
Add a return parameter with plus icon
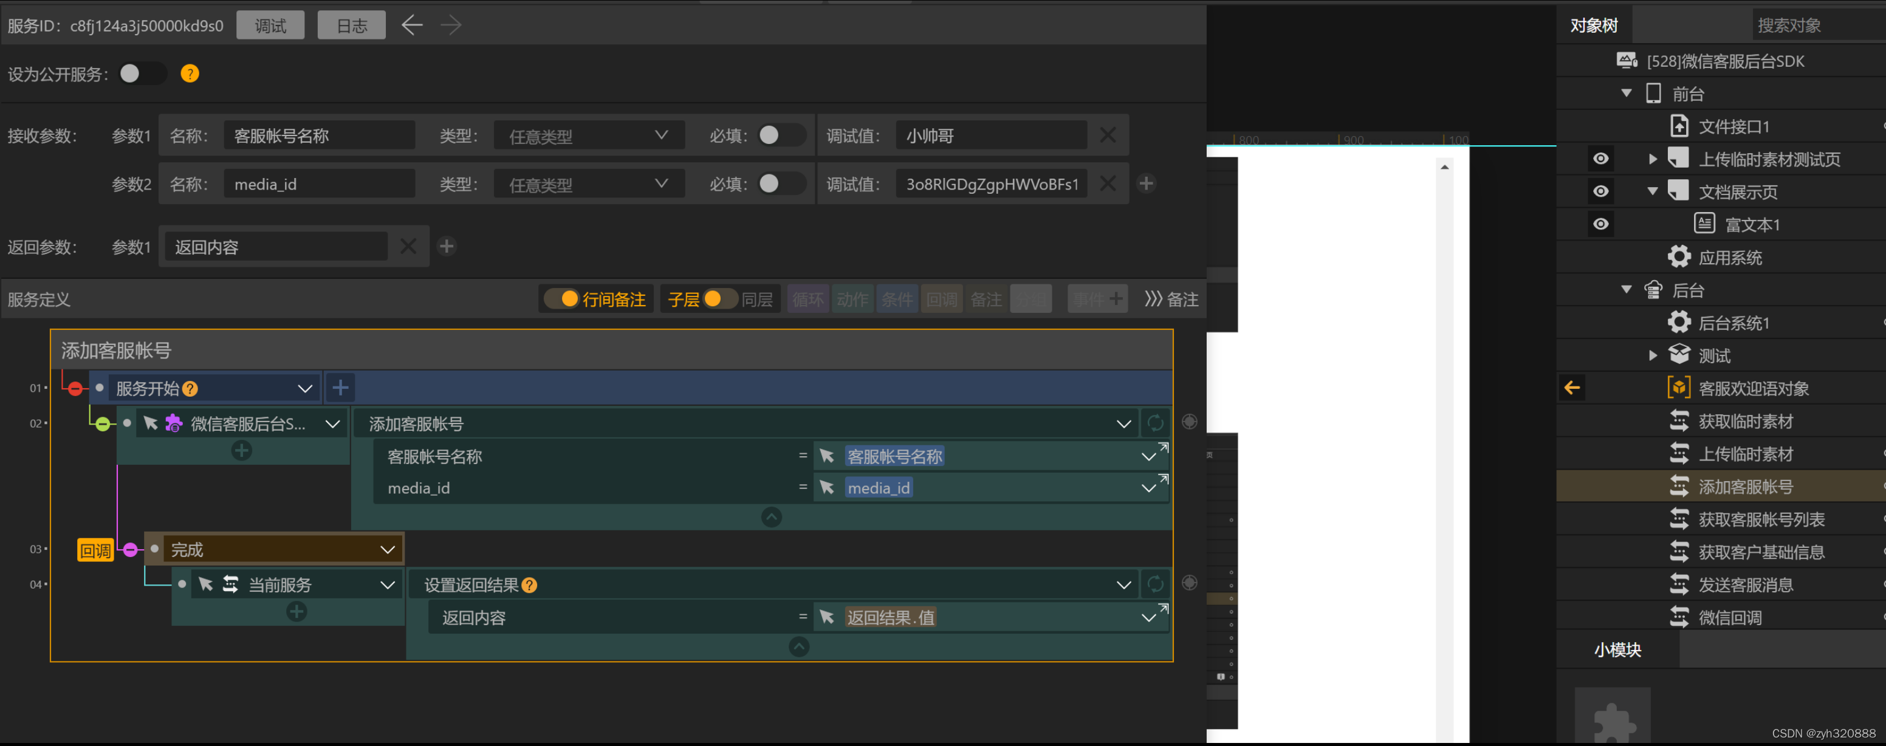[447, 247]
